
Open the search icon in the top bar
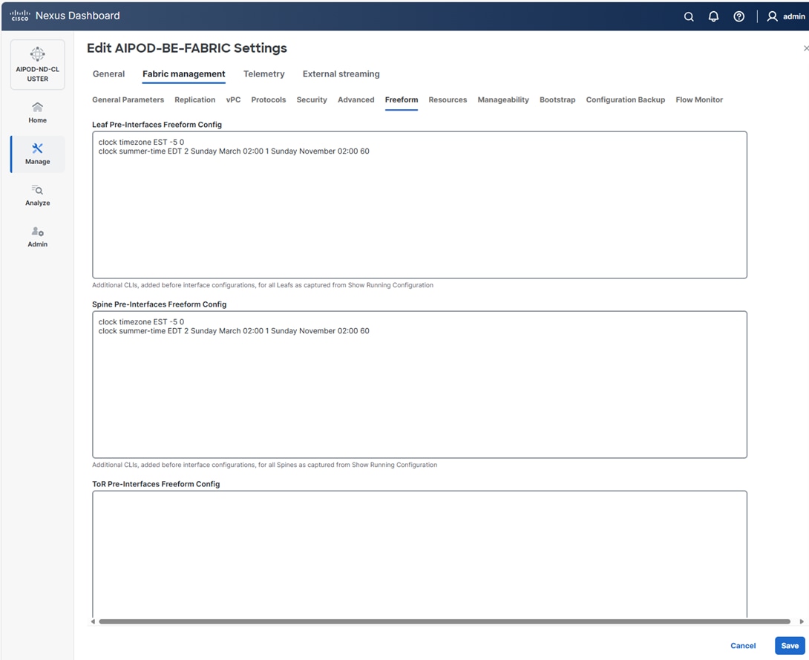click(x=688, y=16)
